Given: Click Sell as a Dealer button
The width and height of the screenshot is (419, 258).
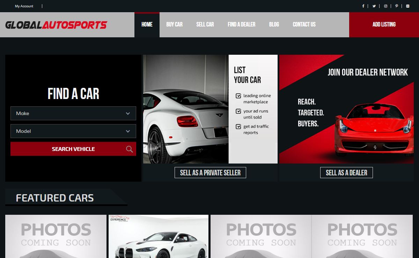Looking at the screenshot, I should 346,173.
